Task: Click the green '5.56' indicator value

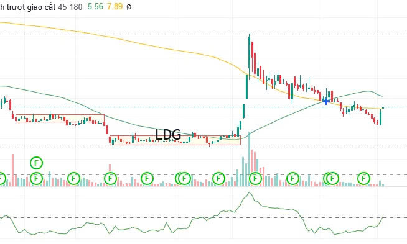Action: 95,7
